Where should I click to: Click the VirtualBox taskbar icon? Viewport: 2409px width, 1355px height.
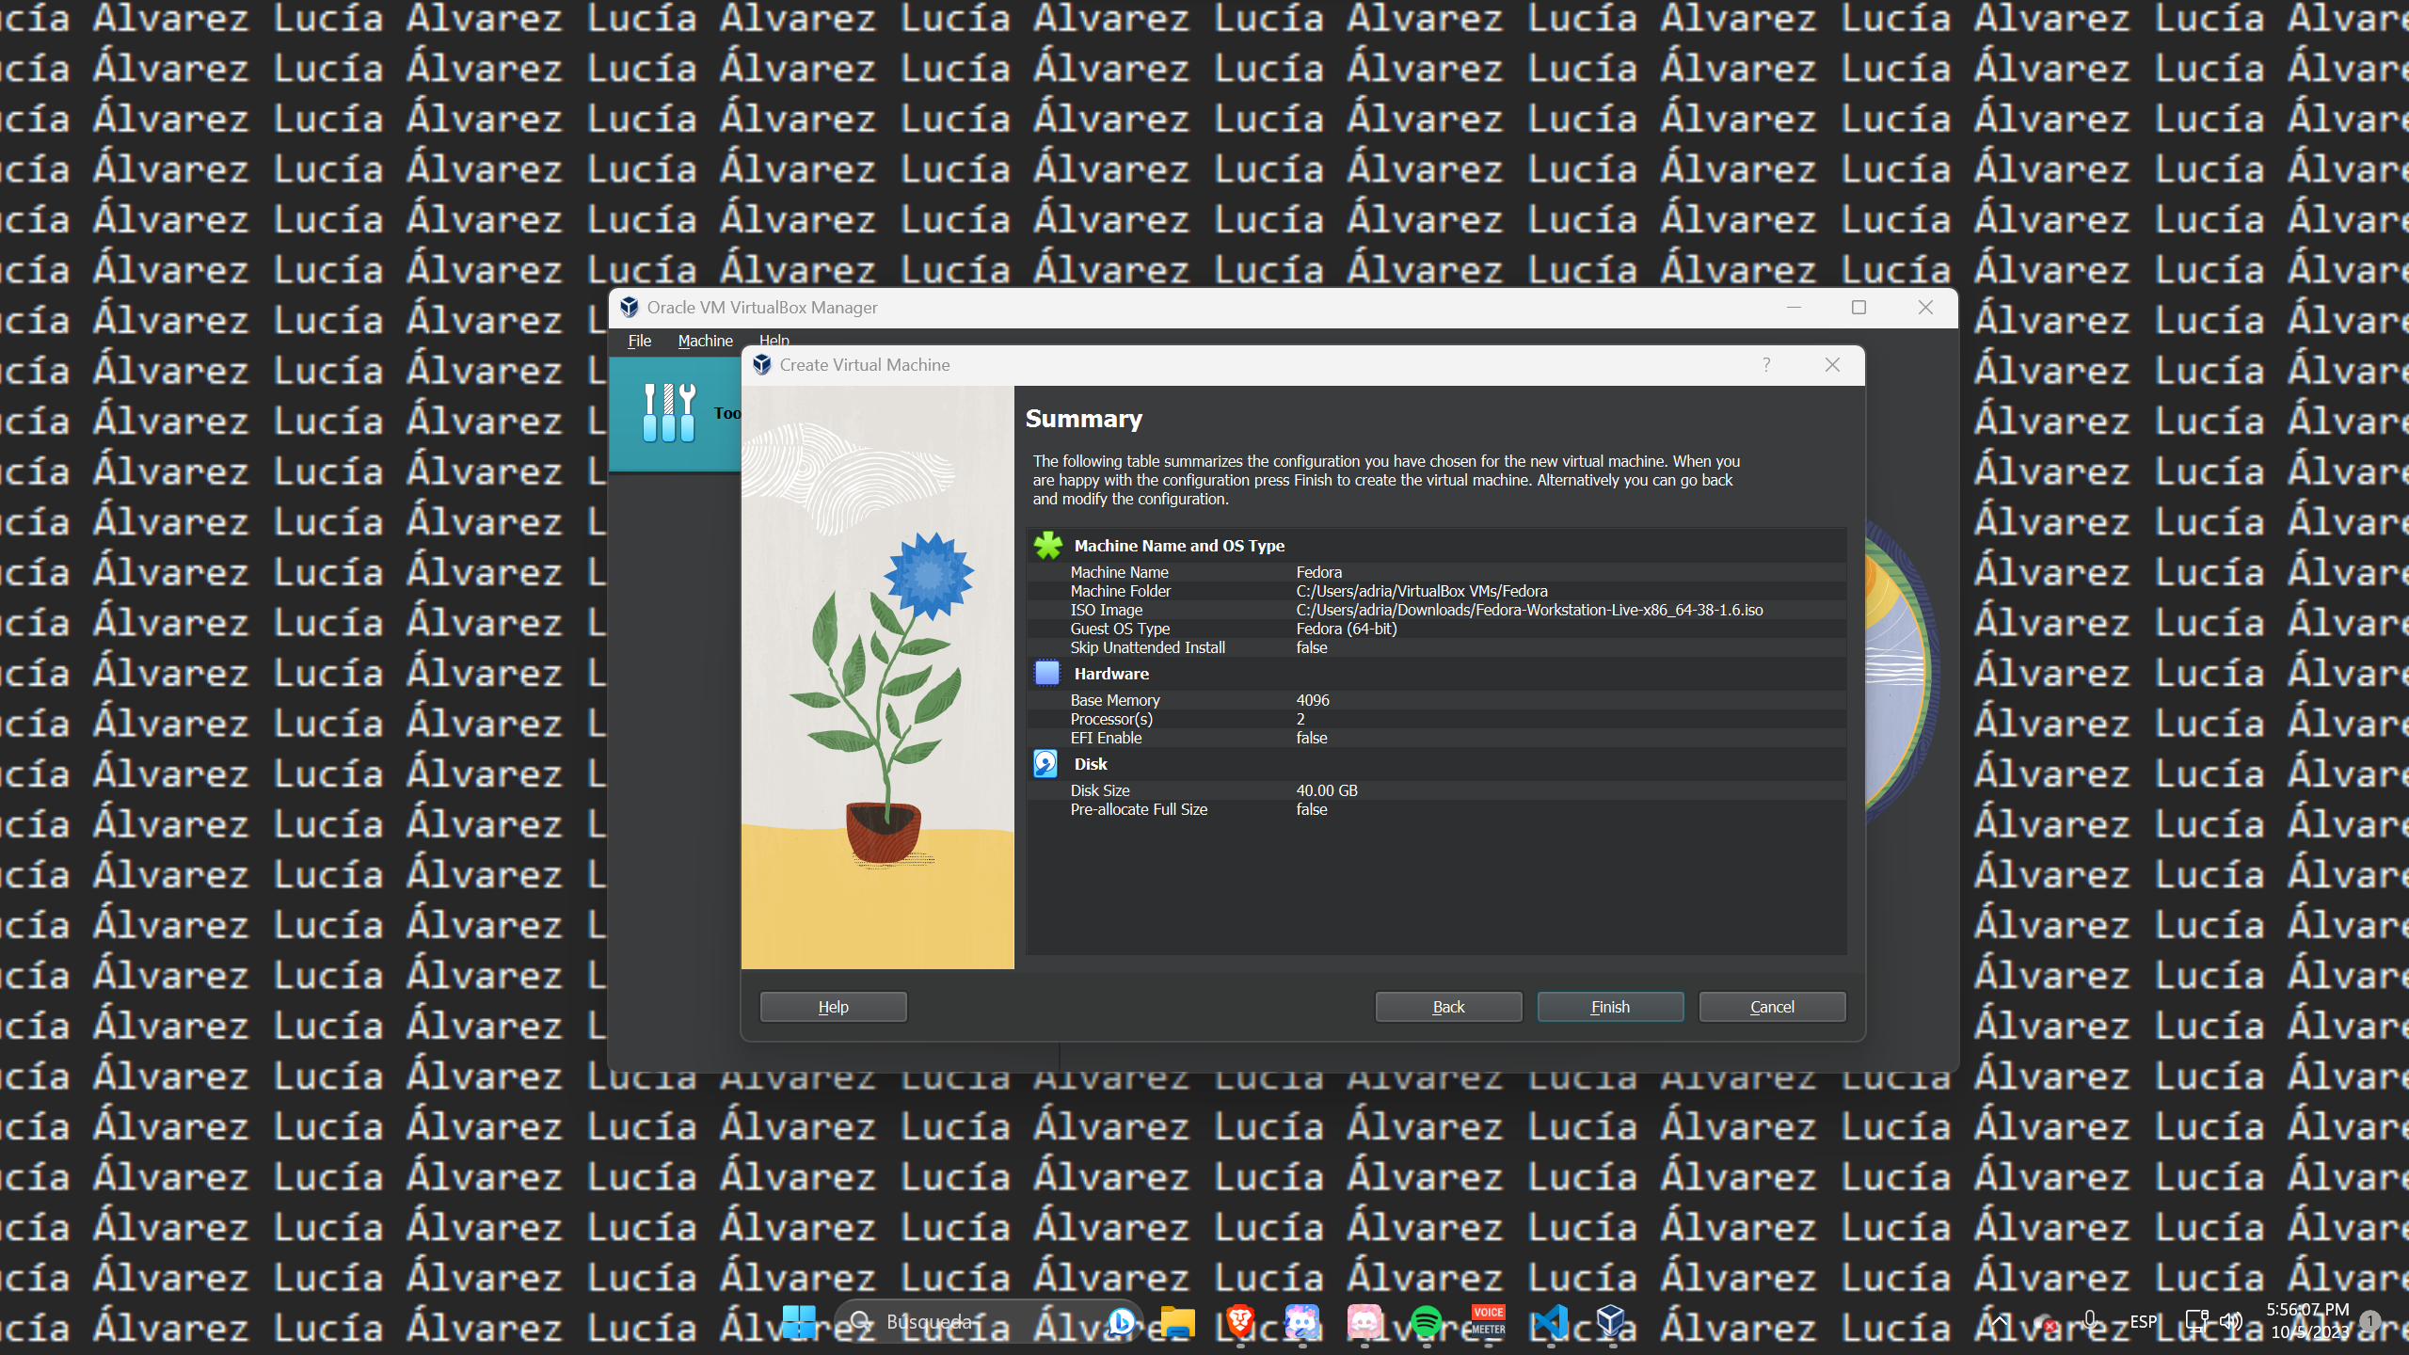pos(1611,1322)
